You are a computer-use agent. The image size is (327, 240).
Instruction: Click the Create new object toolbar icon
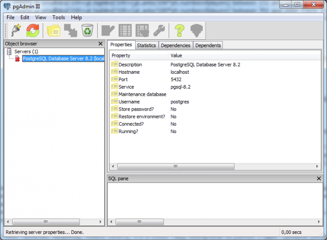[x=71, y=30]
